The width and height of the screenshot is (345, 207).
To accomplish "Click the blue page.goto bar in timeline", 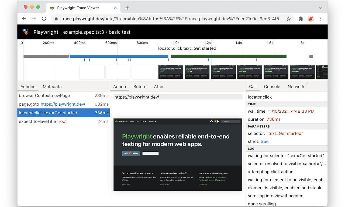I will 119,56.
